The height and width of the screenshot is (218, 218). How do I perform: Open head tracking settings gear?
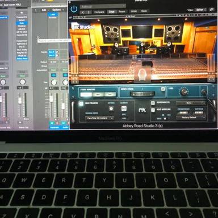pos(111,108)
